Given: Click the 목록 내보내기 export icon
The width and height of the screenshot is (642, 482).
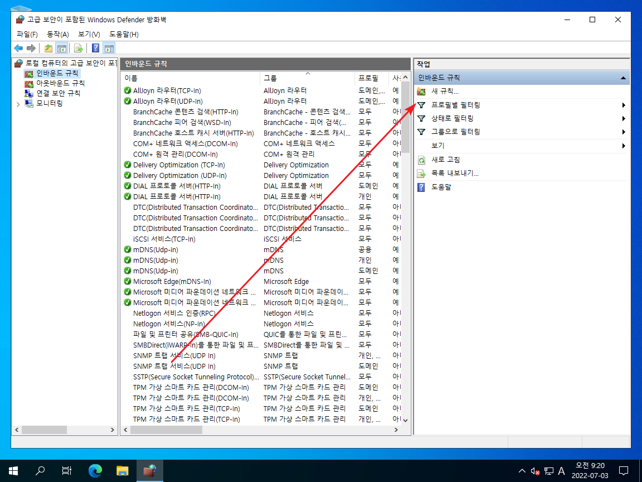Looking at the screenshot, I should pos(421,173).
